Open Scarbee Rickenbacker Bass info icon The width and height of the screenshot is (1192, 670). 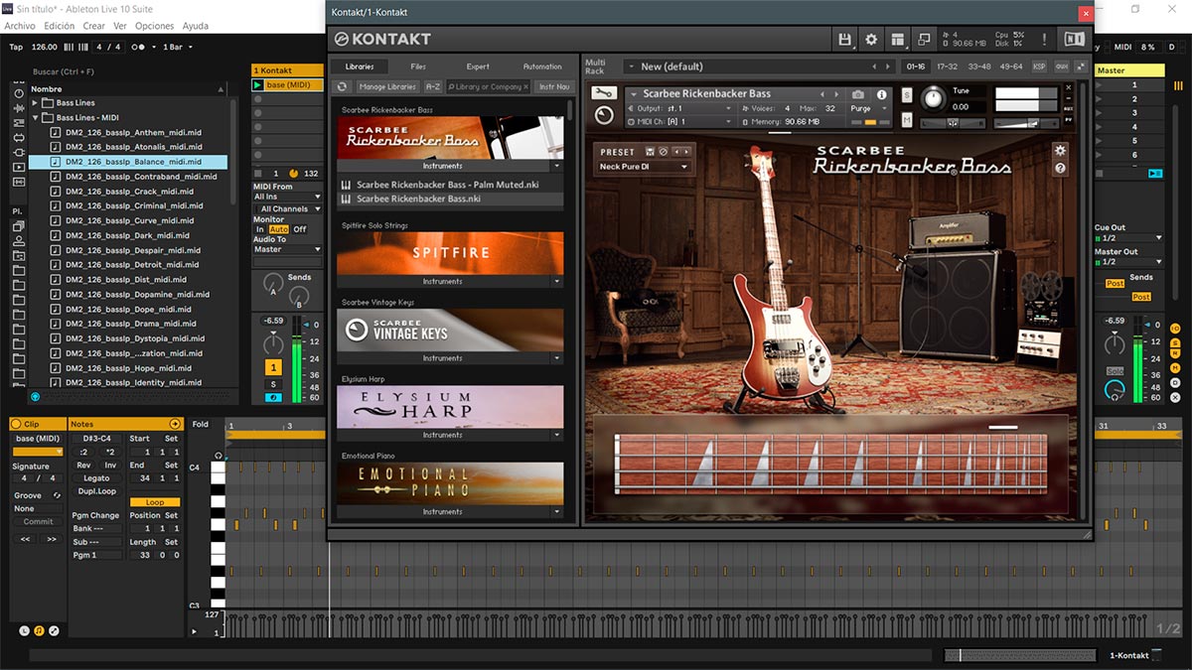pos(882,94)
